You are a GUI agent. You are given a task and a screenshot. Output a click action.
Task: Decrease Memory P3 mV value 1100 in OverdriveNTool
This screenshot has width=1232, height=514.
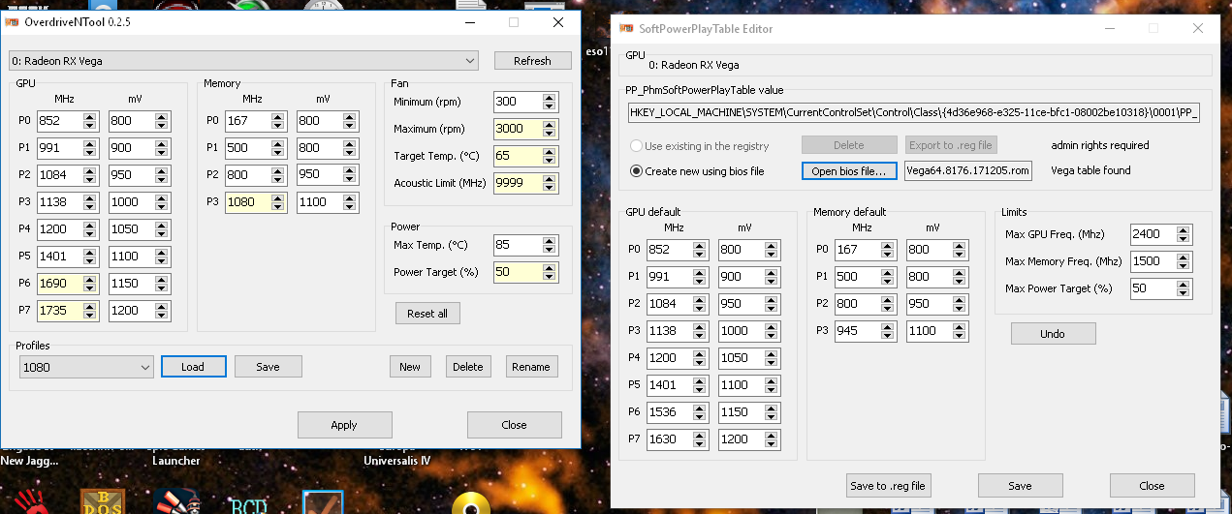coord(350,208)
